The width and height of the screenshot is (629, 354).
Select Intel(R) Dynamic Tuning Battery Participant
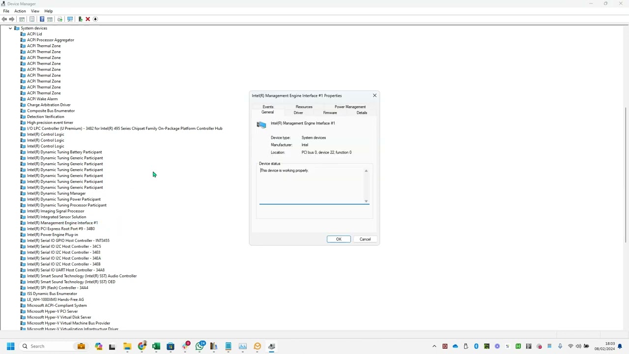coord(64,152)
